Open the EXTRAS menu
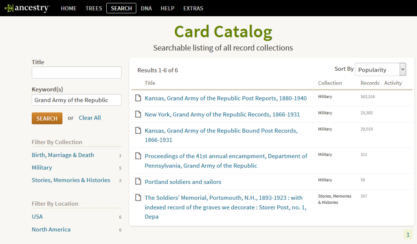417x244 pixels. [x=193, y=9]
